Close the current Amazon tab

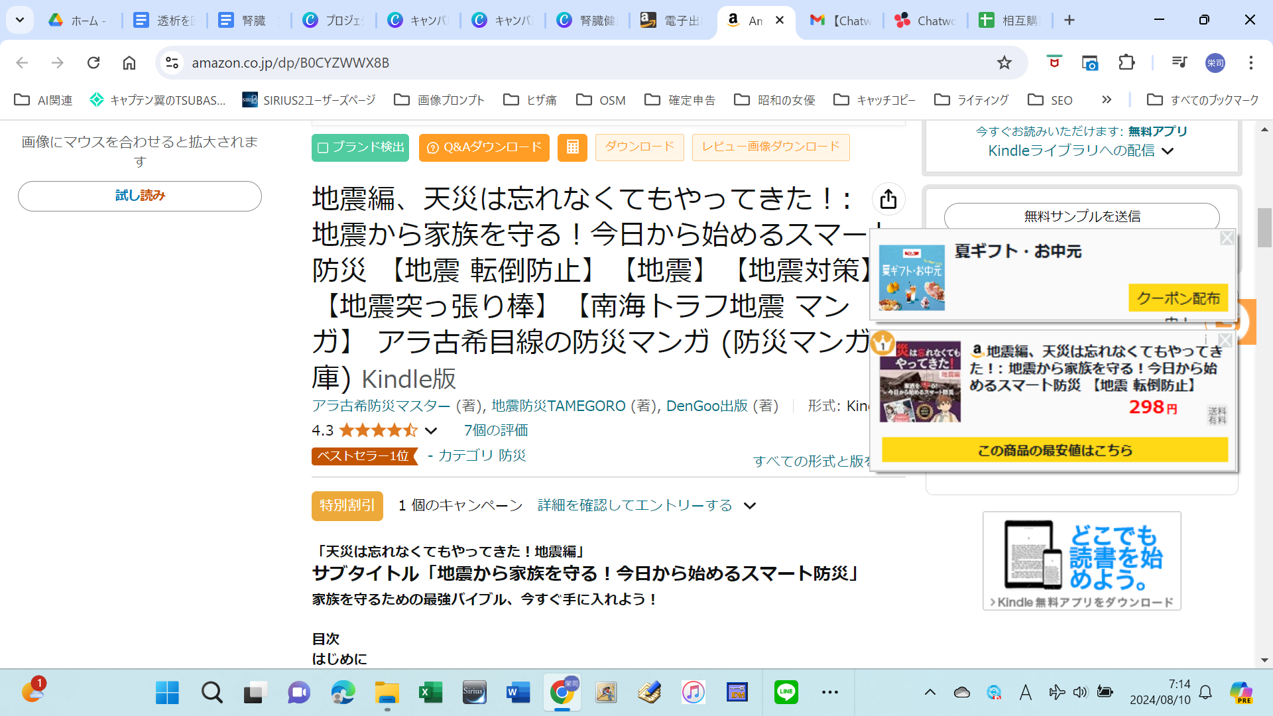[780, 21]
